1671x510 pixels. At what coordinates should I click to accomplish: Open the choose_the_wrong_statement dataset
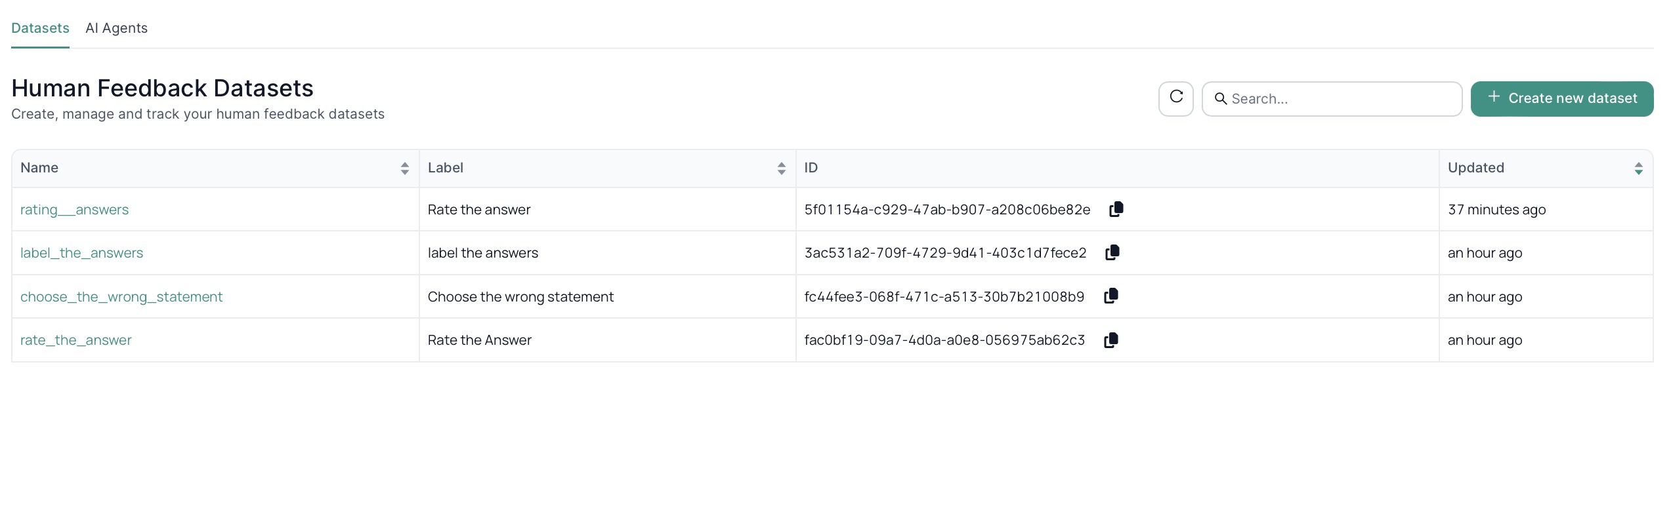[x=121, y=297]
